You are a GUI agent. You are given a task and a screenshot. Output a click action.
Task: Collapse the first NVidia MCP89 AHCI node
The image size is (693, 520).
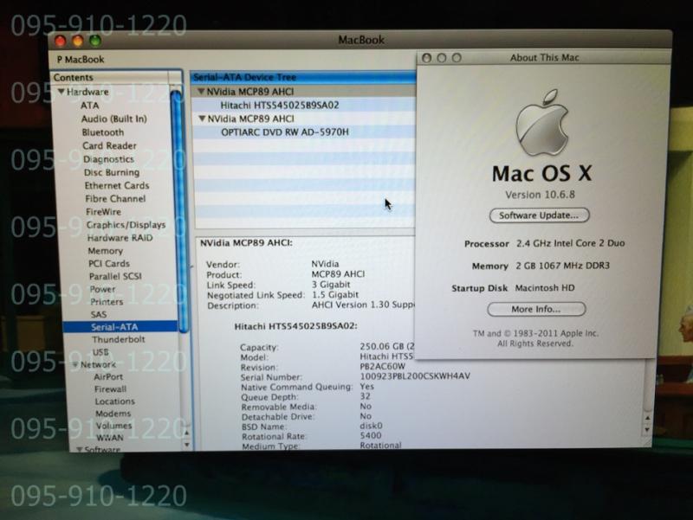pos(201,92)
